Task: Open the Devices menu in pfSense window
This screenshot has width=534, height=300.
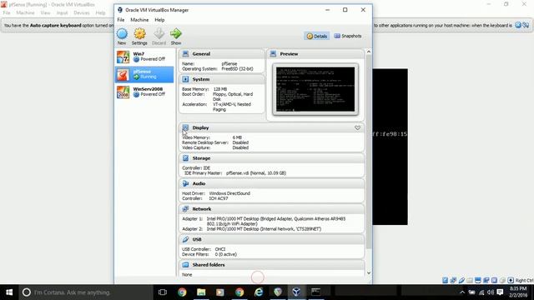Action: 82,12
